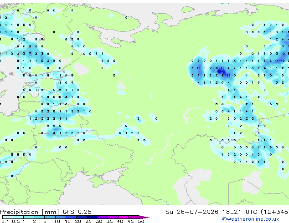Pick the 2–5 mm legend swatch
The image size is (289, 223).
(x=39, y=217)
